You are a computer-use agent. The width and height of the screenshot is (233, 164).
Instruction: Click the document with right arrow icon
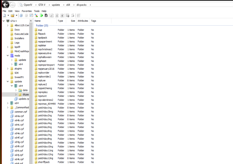[73, 16]
